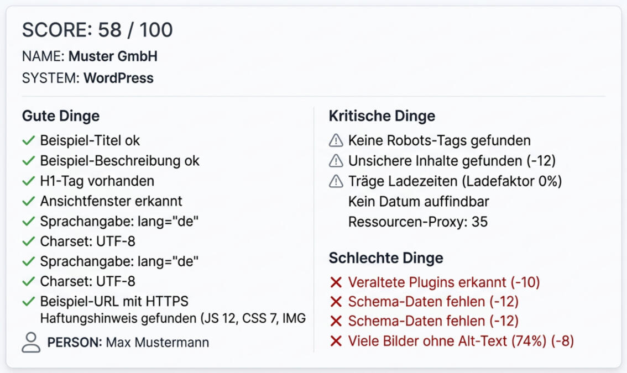Click the checkmark beside H1-Tag vorhanden

click(29, 181)
